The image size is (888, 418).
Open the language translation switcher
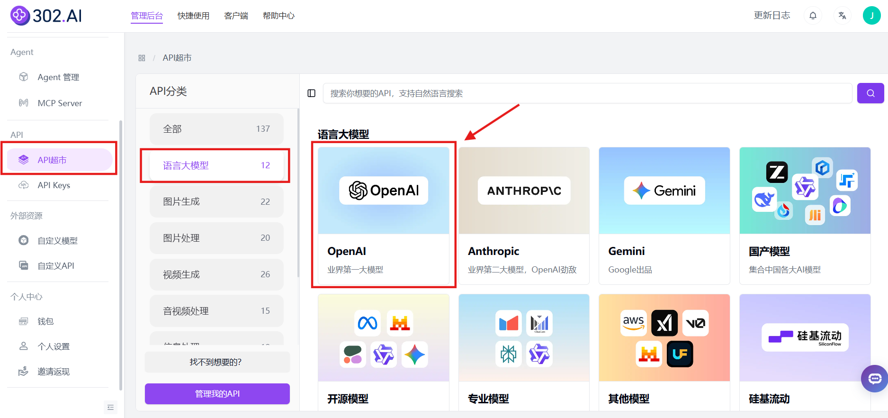tap(842, 16)
